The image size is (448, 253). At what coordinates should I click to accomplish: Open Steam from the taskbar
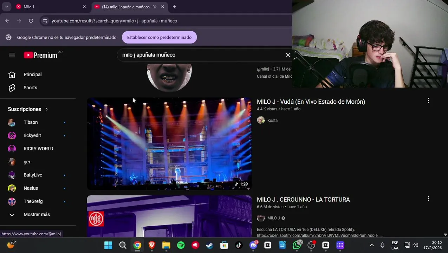coord(209,245)
